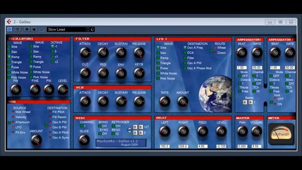Click the Delay Feed knob

[202, 131]
